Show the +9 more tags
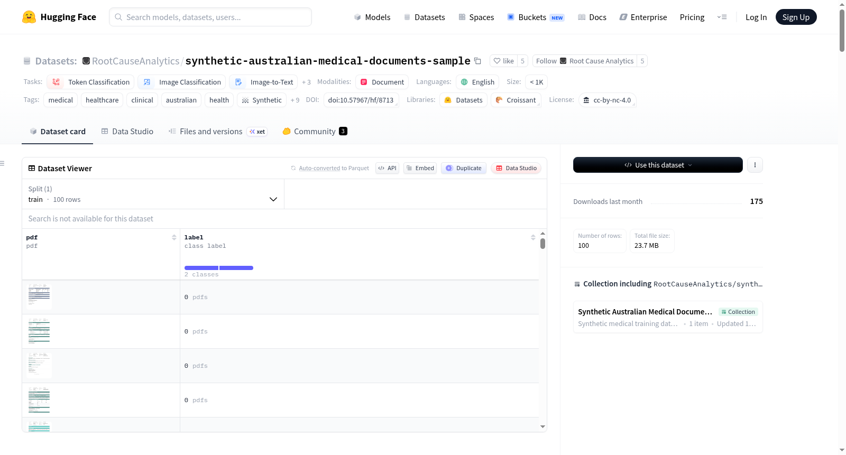Screen dimensions: 846x455 (x=295, y=100)
